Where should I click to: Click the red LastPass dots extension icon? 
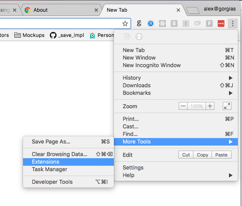(221, 23)
